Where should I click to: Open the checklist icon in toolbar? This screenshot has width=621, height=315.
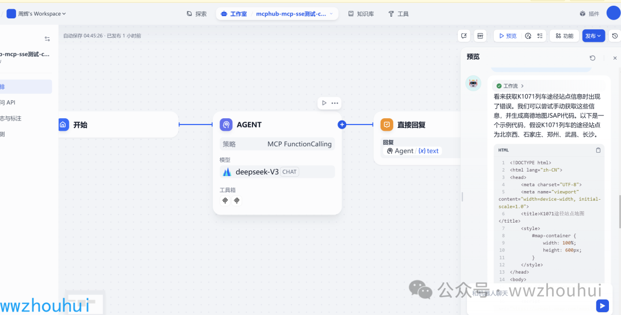[x=539, y=36]
